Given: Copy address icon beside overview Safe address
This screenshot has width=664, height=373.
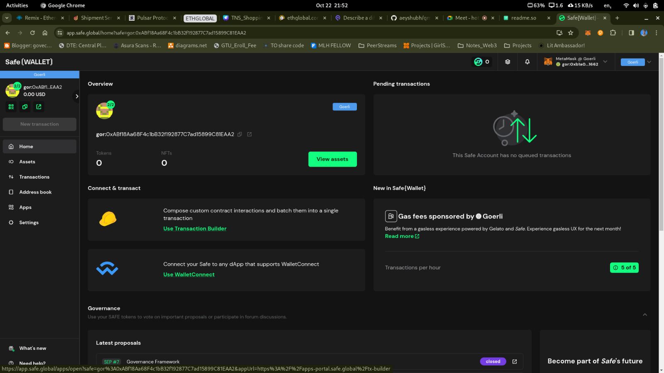Looking at the screenshot, I should coord(239,134).
